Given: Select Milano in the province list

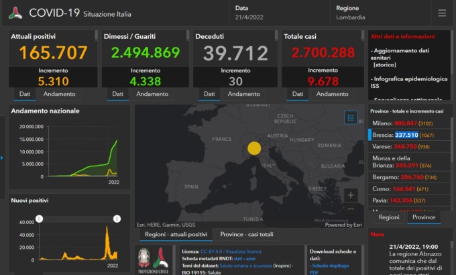Looking at the screenshot, I should (409, 123).
